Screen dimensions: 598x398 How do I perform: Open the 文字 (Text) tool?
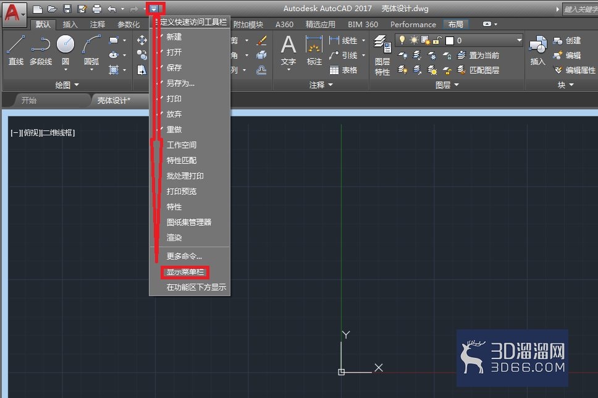[288, 49]
